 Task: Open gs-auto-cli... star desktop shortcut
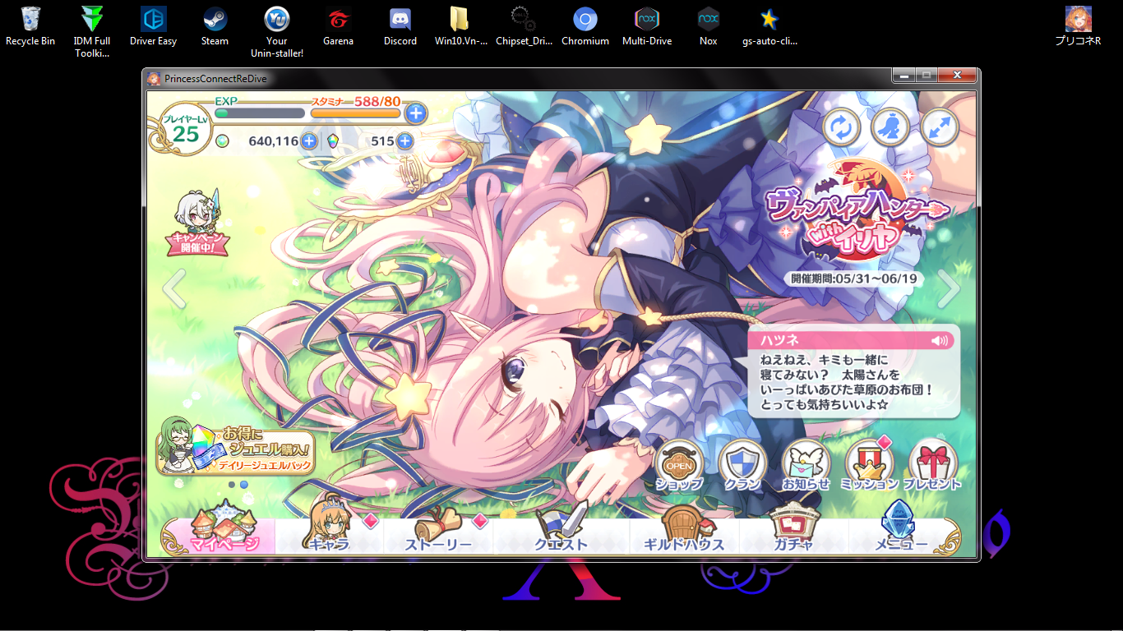pos(769,26)
